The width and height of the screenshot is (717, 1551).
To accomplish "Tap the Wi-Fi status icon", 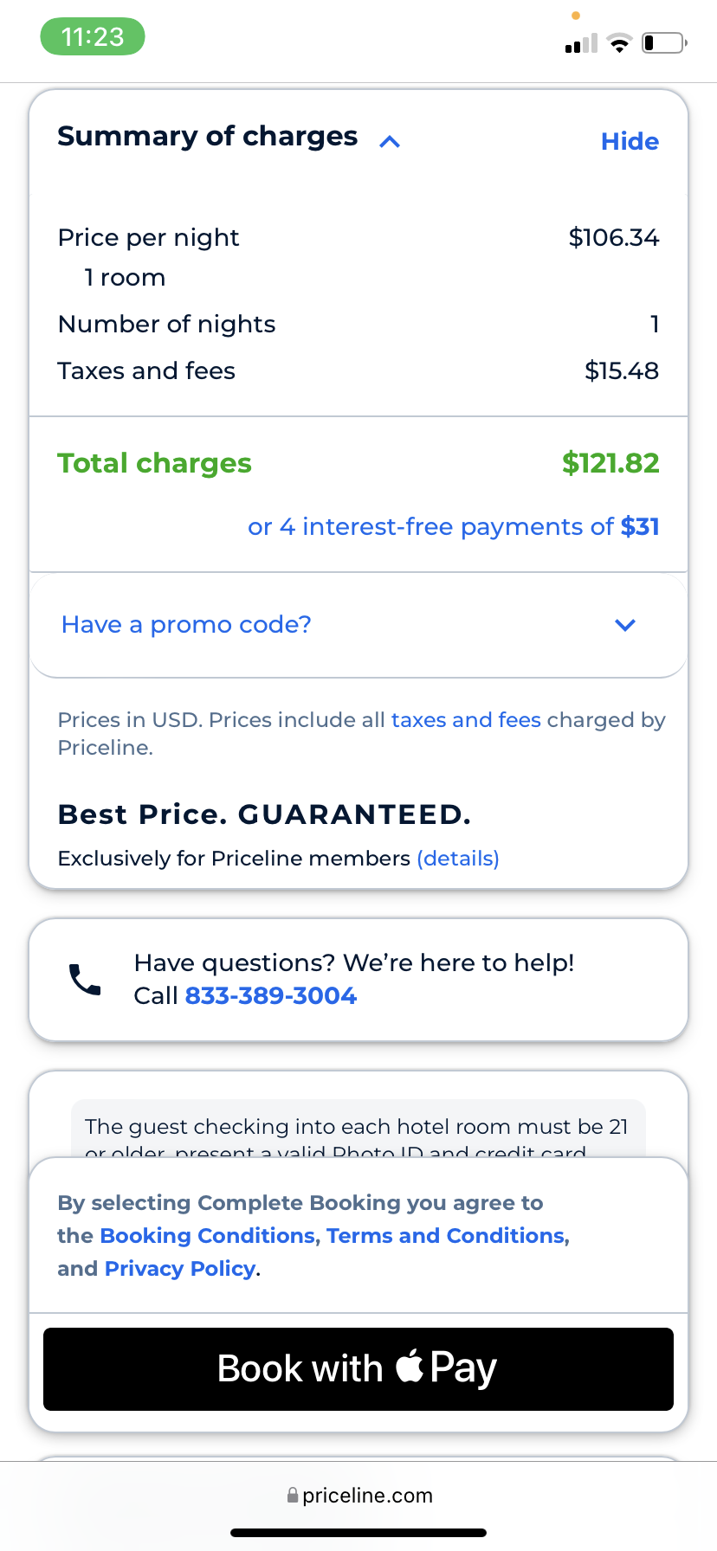I will pos(619,43).
